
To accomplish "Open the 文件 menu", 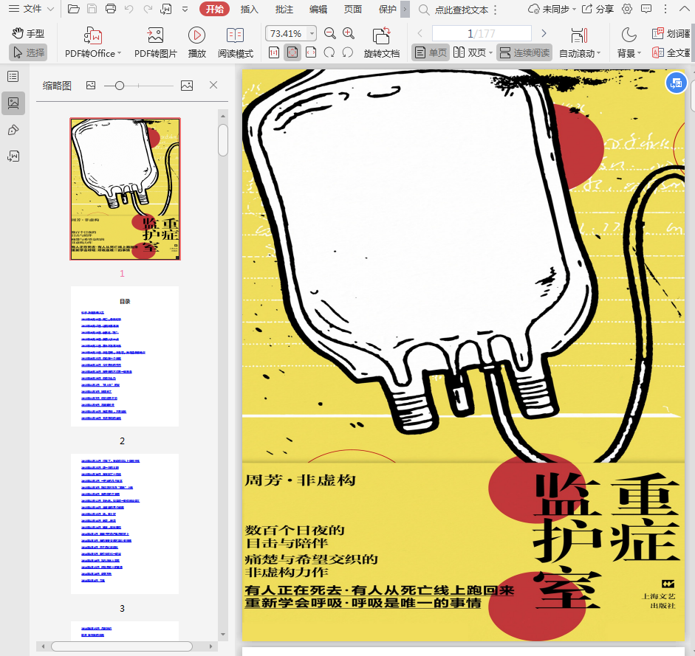I will tap(31, 9).
